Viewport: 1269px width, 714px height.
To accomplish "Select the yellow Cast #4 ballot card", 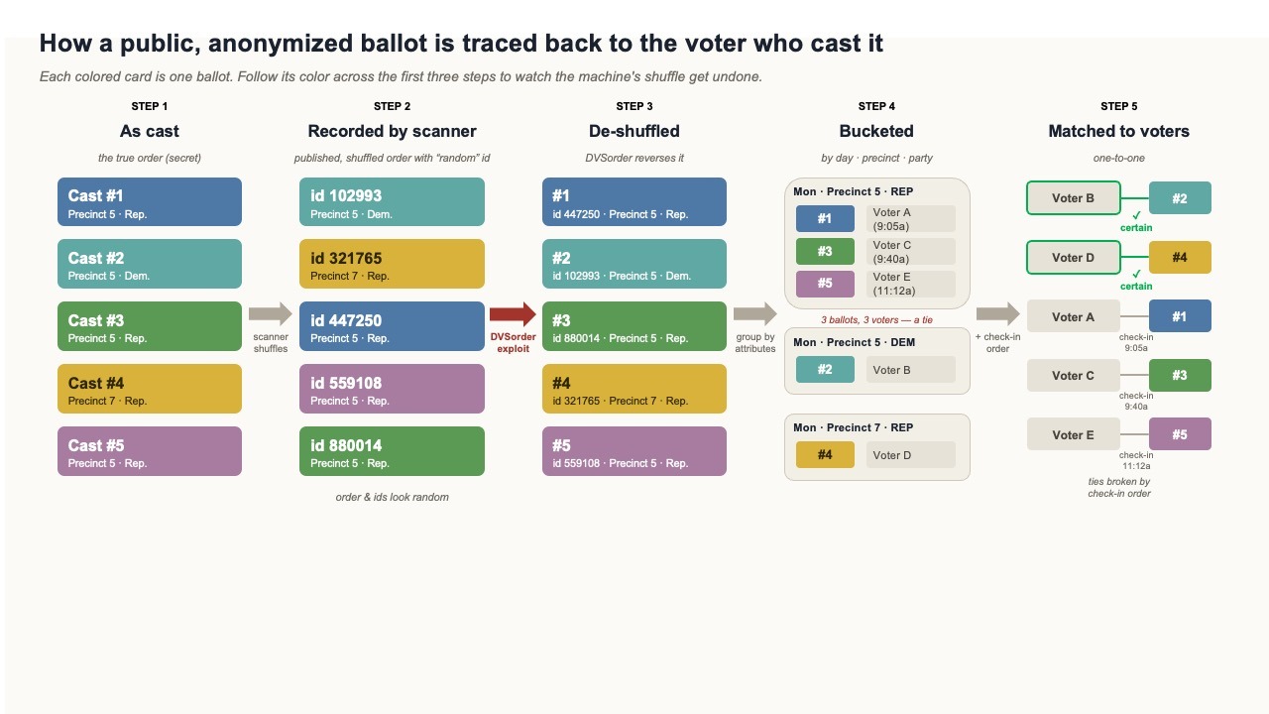I will click(150, 389).
